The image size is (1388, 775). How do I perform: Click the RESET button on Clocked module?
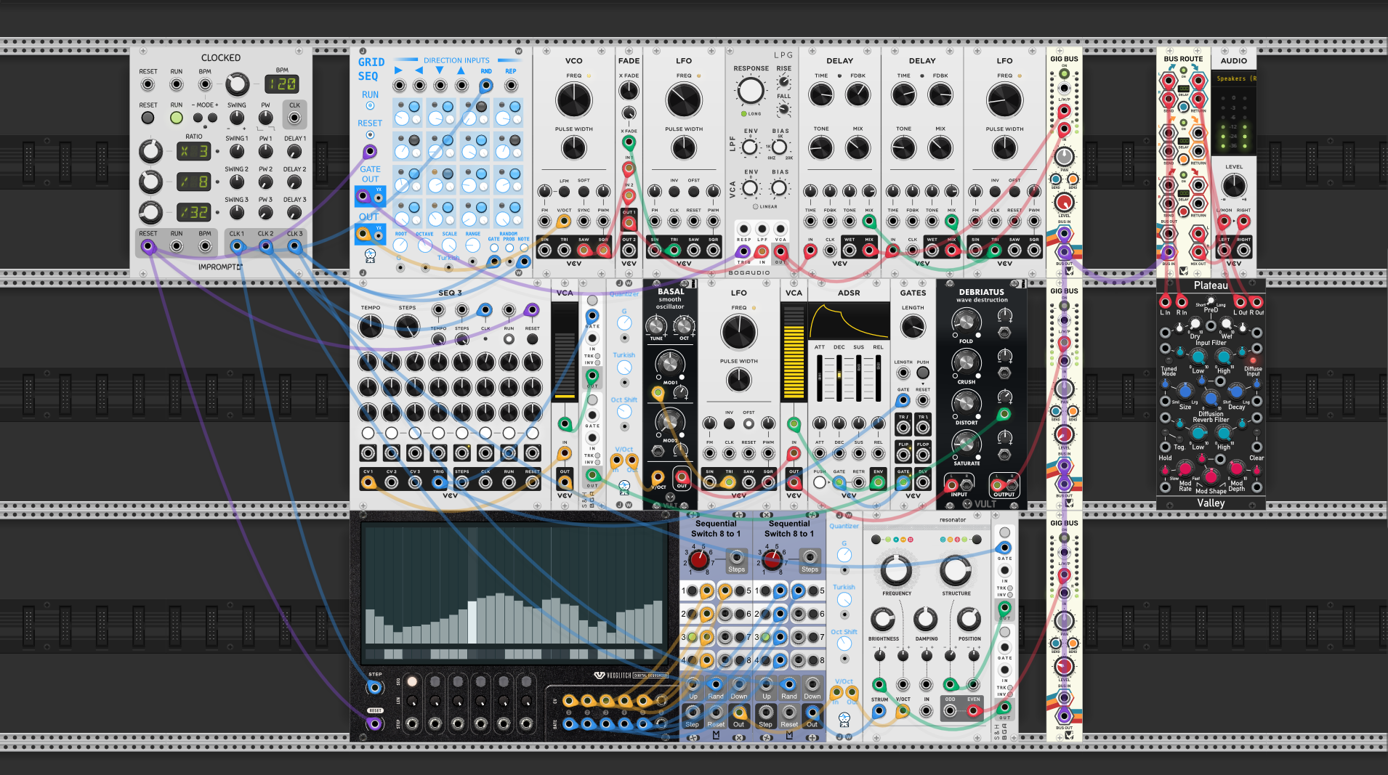148,118
